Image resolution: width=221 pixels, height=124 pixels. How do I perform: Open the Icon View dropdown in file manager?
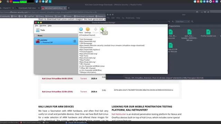[x=182, y=21]
